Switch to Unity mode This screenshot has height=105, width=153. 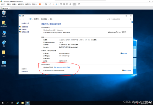[x=70, y=4]
